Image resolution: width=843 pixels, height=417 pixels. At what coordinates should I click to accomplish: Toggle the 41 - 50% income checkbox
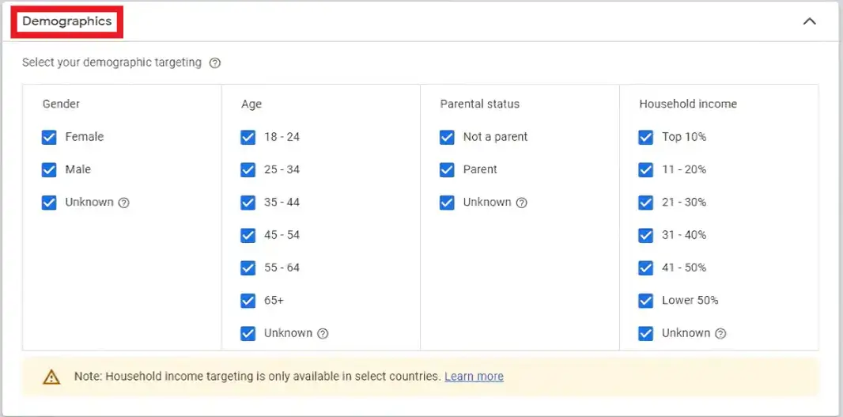click(x=645, y=268)
